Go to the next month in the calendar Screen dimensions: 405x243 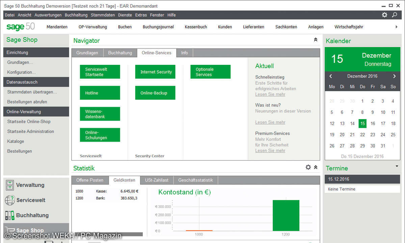[x=394, y=76]
